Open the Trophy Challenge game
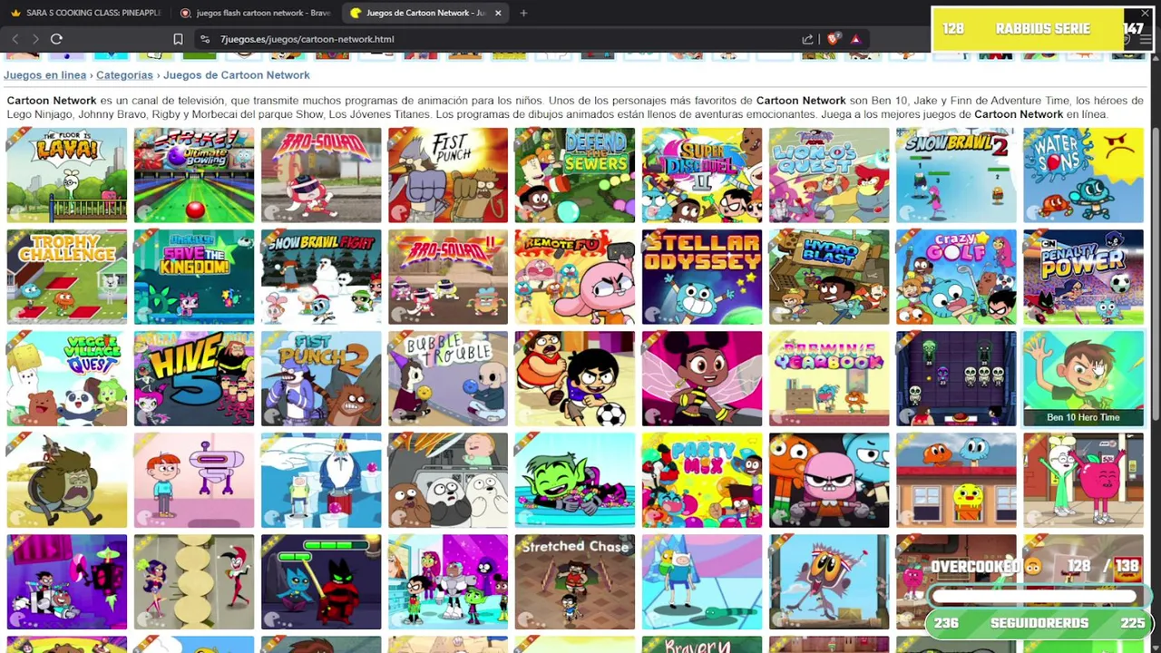This screenshot has width=1161, height=653. tap(67, 277)
